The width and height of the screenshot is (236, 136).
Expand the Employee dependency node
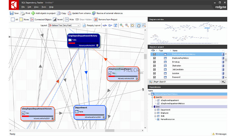click(155, 113)
